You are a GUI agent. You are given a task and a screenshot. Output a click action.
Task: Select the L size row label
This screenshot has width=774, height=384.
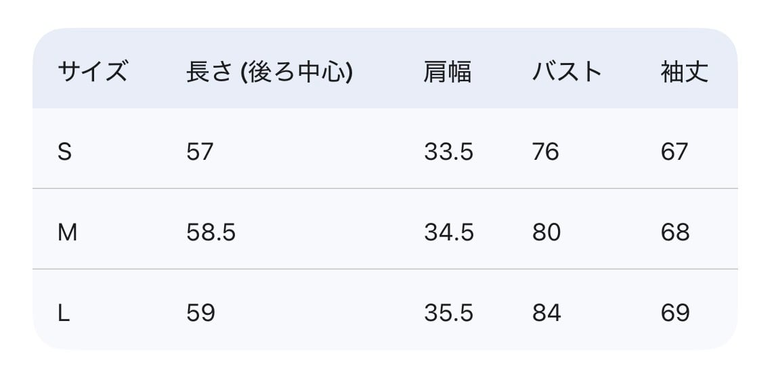click(x=64, y=313)
